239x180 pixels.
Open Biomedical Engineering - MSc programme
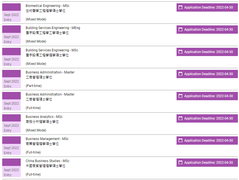pos(47,6)
